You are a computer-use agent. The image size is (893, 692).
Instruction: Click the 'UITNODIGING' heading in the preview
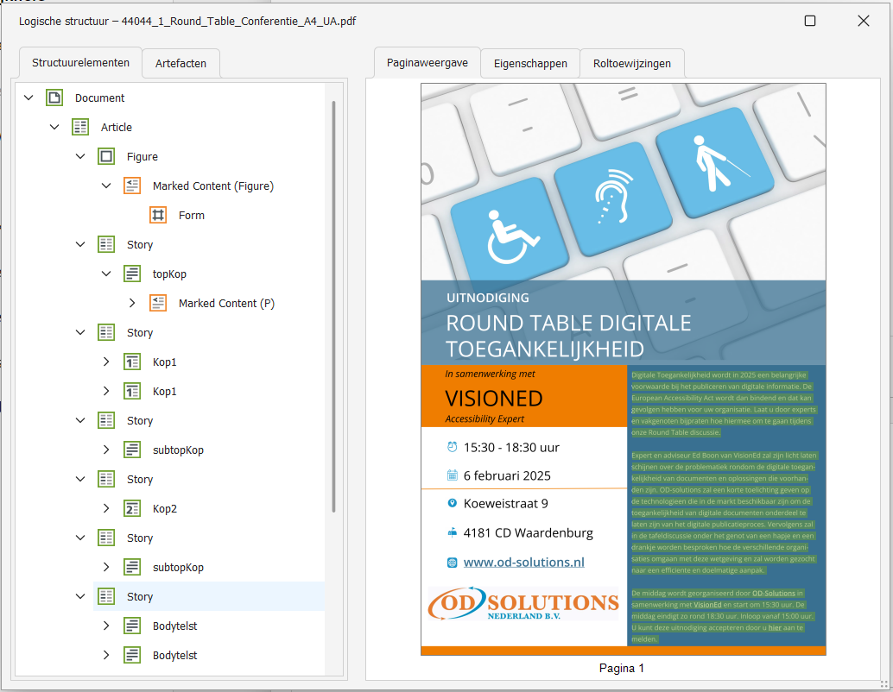pyautogui.click(x=487, y=298)
